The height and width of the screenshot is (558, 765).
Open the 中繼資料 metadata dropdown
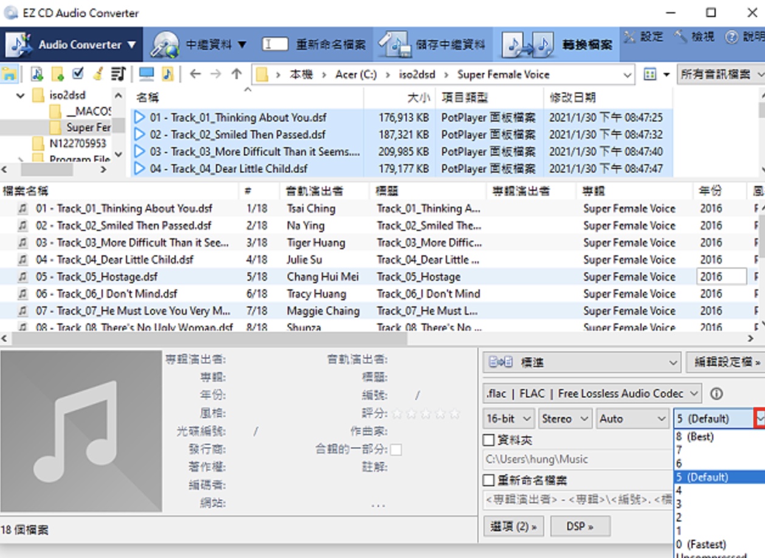click(198, 44)
